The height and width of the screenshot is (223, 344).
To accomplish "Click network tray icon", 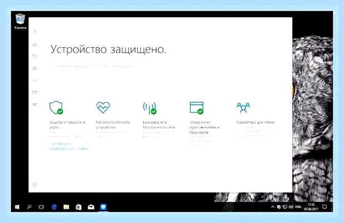I will coord(285,207).
